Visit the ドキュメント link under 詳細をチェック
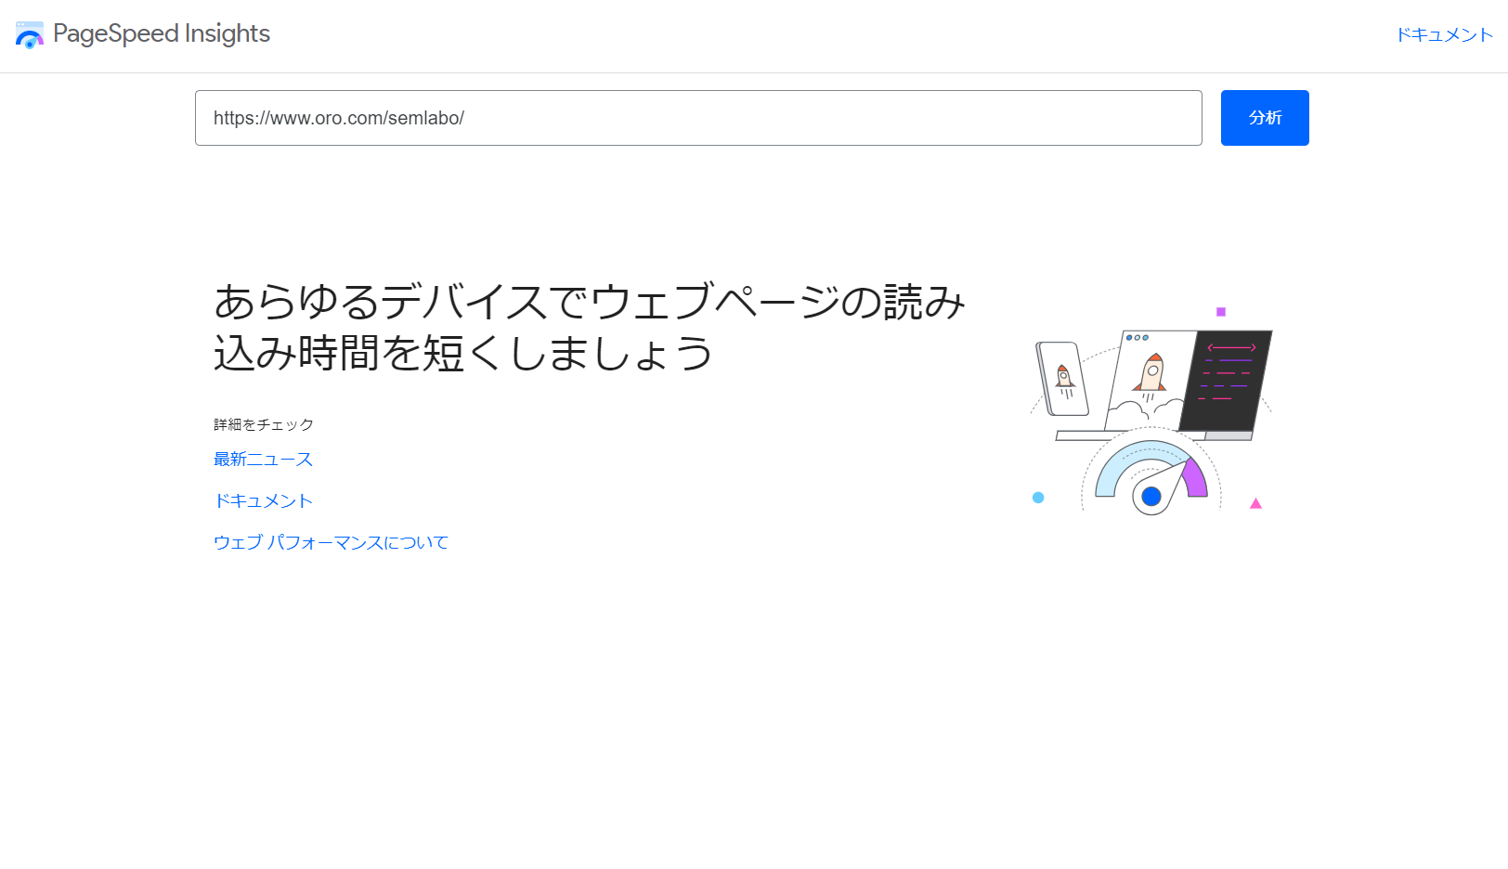This screenshot has height=869, width=1508. pos(263,500)
